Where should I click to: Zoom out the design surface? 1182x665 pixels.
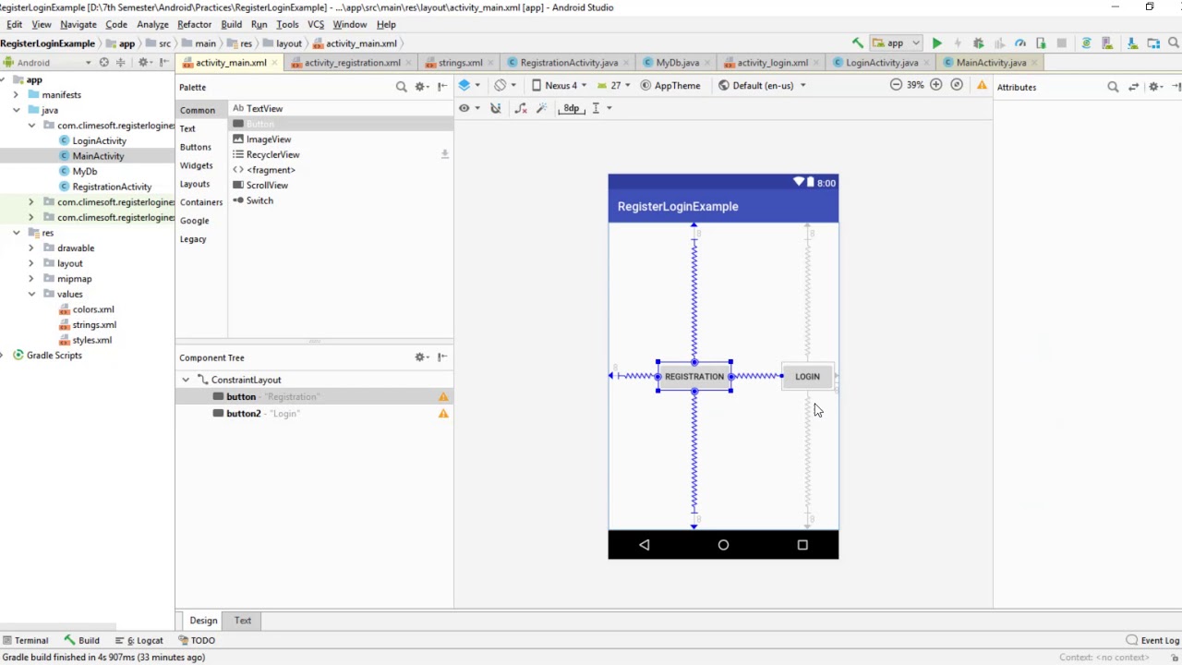point(896,85)
